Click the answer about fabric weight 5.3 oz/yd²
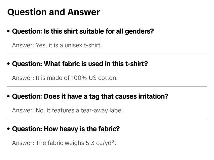The width and height of the screenshot is (214, 160). tap(64, 143)
